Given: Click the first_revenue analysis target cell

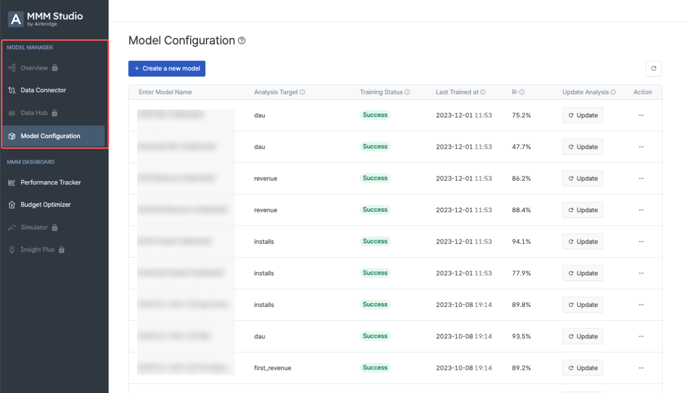Looking at the screenshot, I should [273, 368].
